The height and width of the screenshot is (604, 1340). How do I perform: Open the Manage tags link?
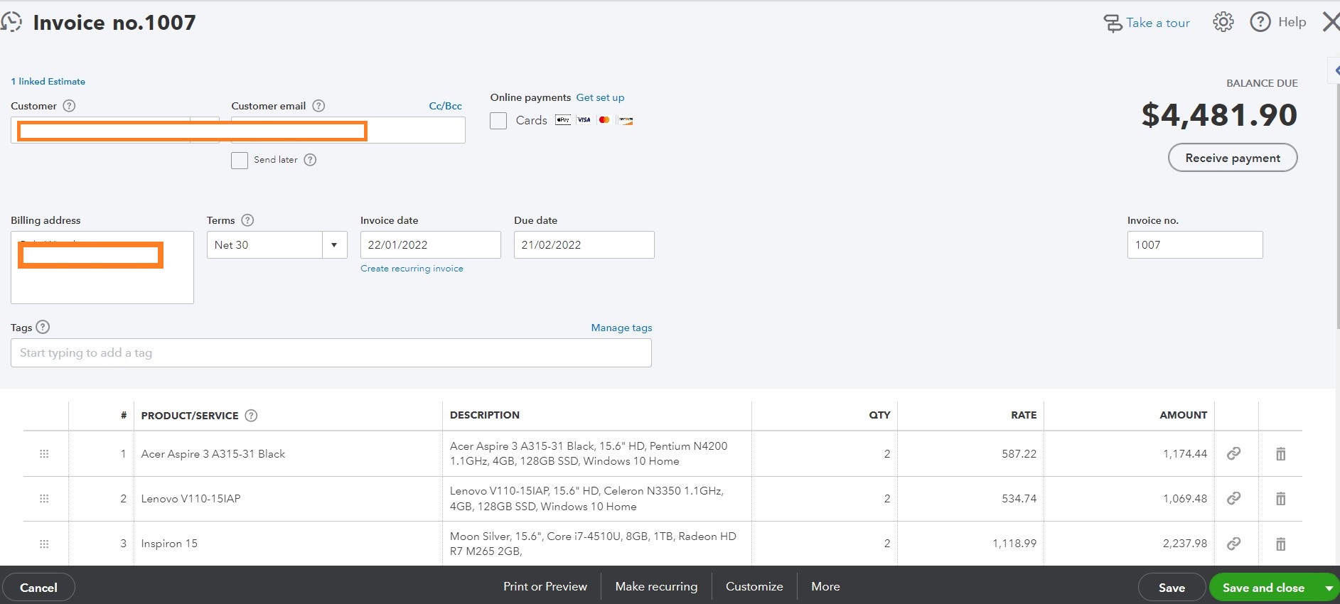click(x=621, y=328)
